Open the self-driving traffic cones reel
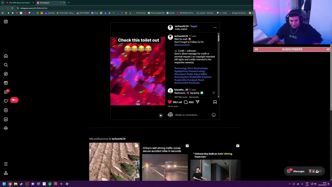 (x=165, y=162)
